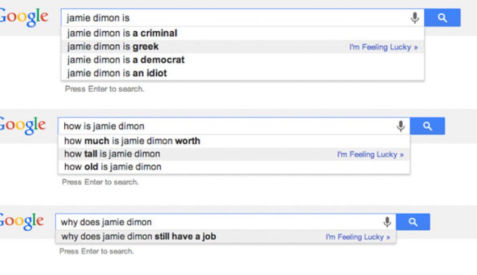The width and height of the screenshot is (477, 275).
Task: Click the microphone icon in "how is jamie dimon" box
Action: pyautogui.click(x=401, y=126)
